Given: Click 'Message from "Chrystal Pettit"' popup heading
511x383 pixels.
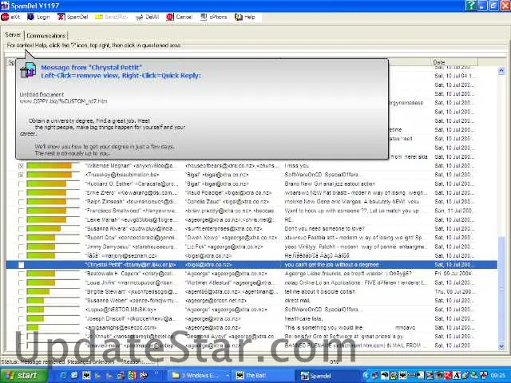Looking at the screenshot, I should (91, 67).
